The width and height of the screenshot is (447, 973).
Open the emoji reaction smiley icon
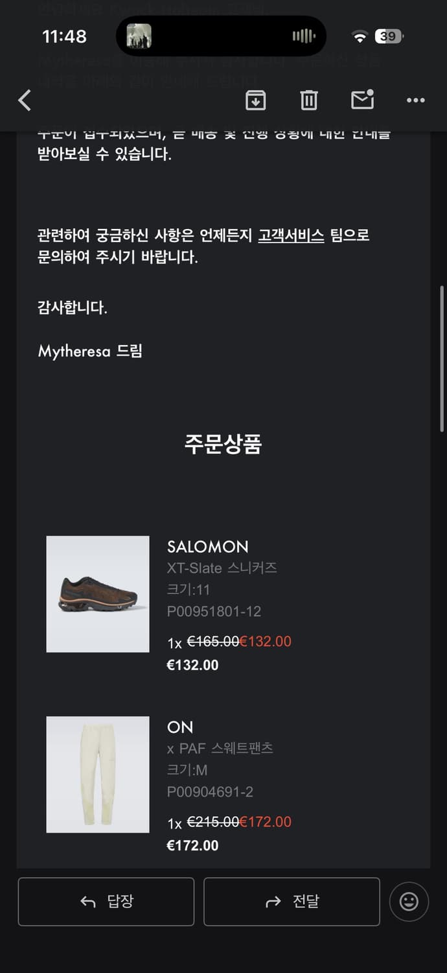[x=409, y=902]
